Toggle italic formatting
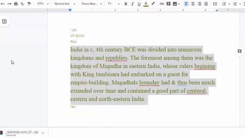Image resolution: width=245 pixels, height=138 pixels. tap(132, 4)
